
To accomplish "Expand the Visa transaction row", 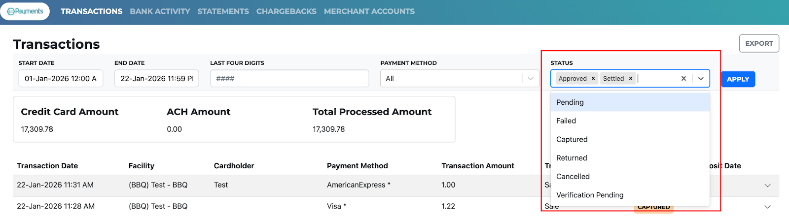I will 767,207.
